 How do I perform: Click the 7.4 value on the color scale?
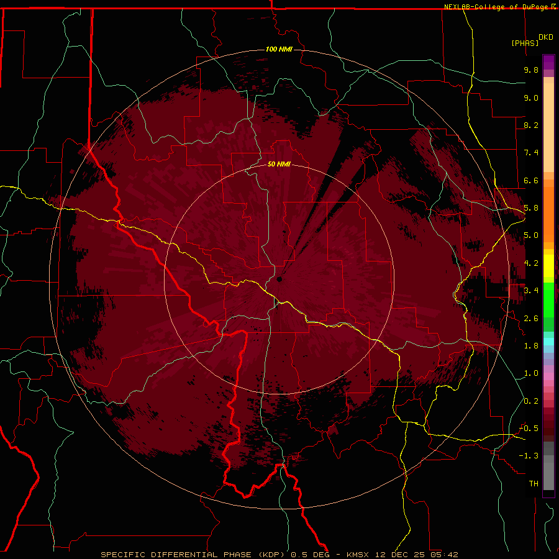[531, 153]
